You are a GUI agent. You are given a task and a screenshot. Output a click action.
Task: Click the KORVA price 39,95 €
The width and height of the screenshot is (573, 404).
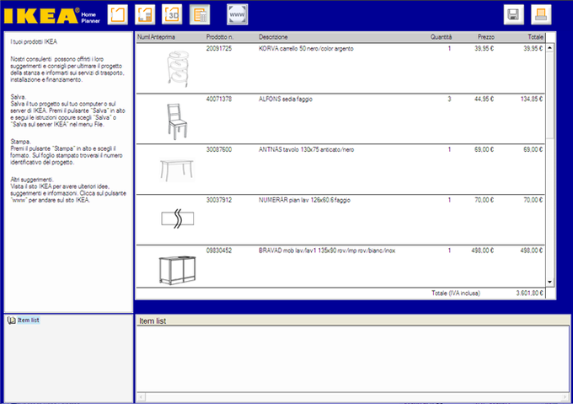coord(485,48)
